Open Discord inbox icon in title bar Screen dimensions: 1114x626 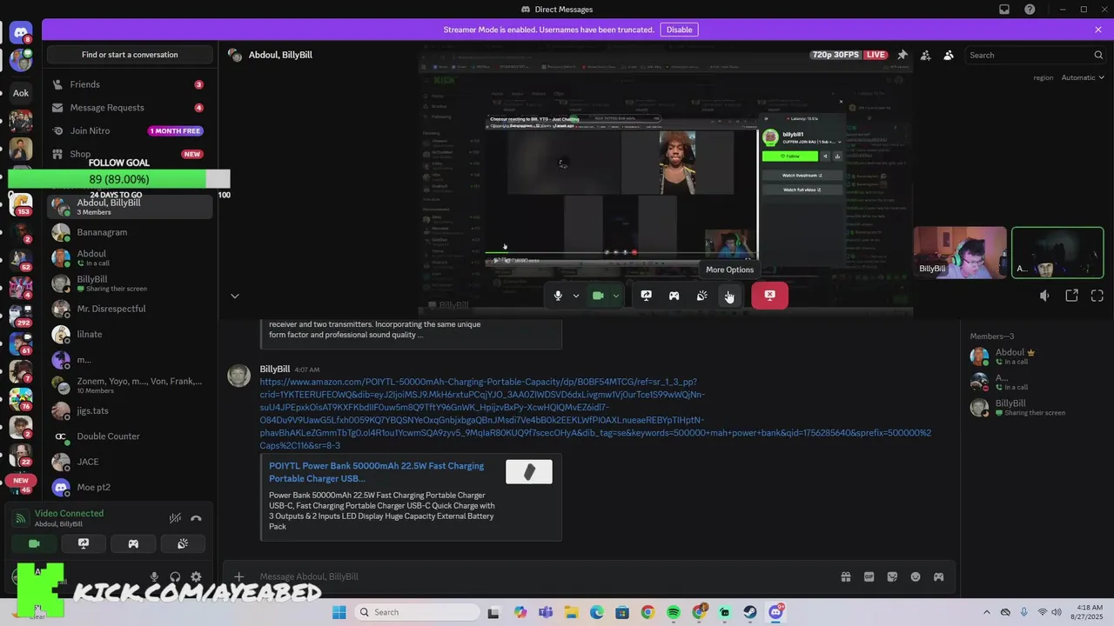(1004, 10)
